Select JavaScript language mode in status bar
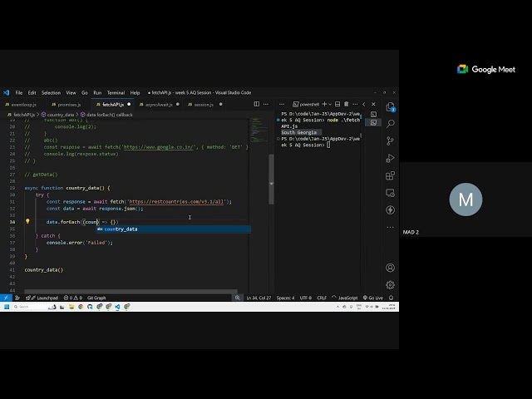Viewport: 532px width, 399px height. pos(346,298)
